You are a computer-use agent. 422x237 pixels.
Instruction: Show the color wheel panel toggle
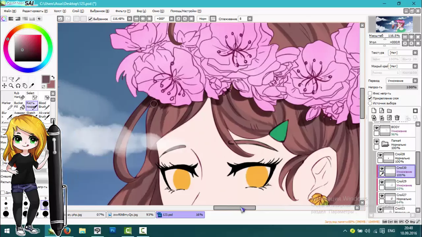(4, 19)
